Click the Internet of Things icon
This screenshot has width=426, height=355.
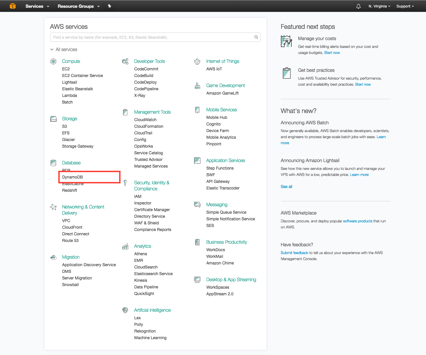[197, 61]
